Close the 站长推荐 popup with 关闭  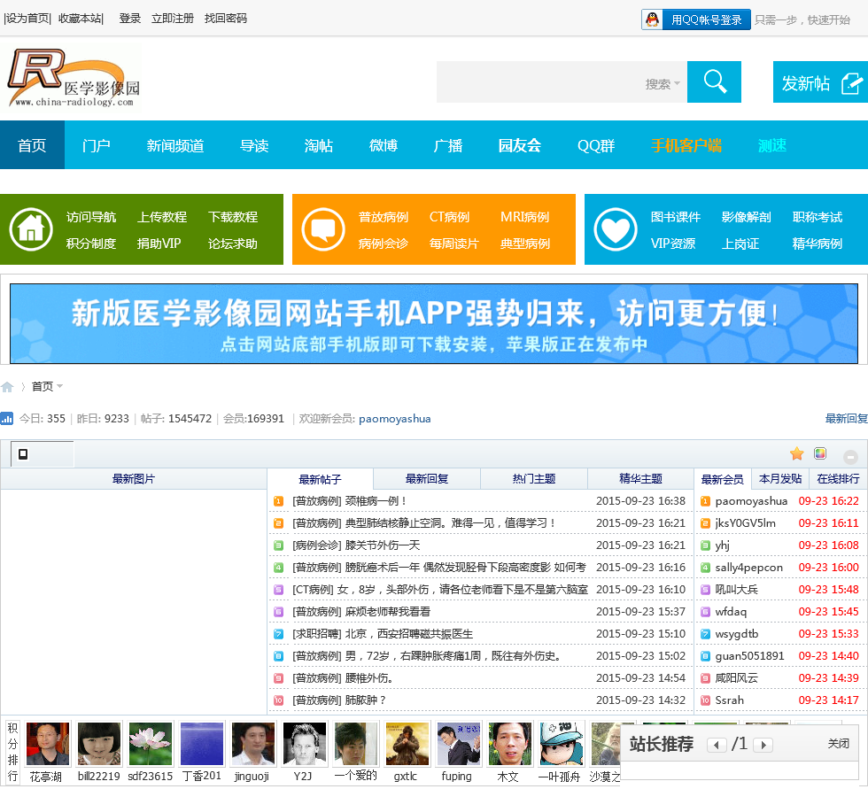[x=838, y=743]
